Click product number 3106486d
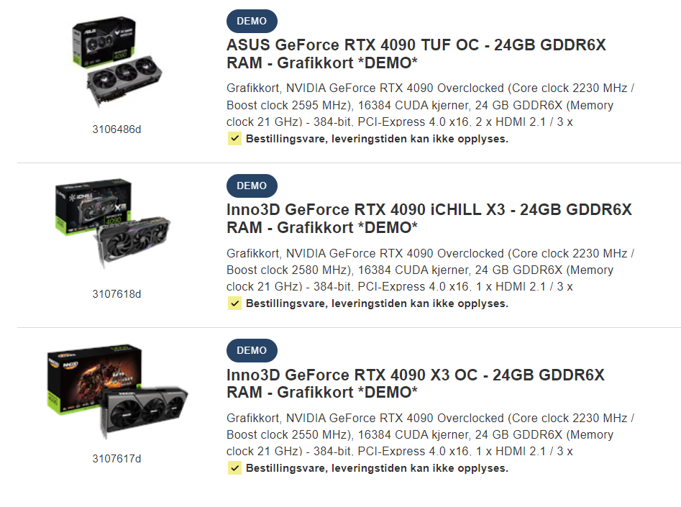This screenshot has height=507, width=681. click(x=116, y=129)
